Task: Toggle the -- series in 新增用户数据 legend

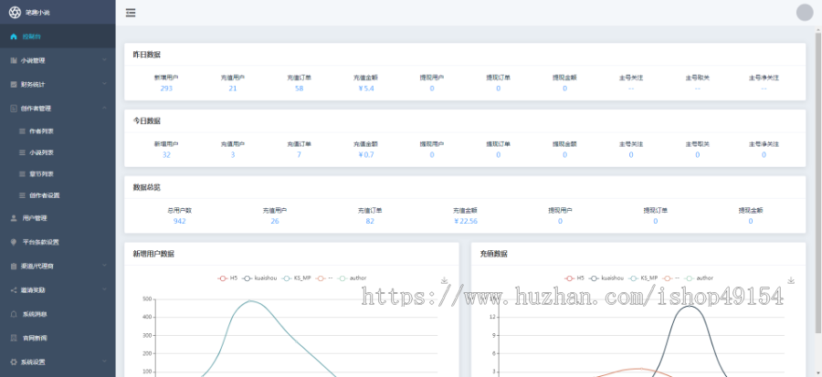Action: 323,278
